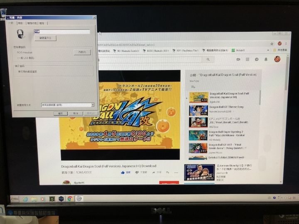Open the YouTube messages bubble icon
Image resolution: width=299 pixels, height=224 pixels.
tap(257, 59)
